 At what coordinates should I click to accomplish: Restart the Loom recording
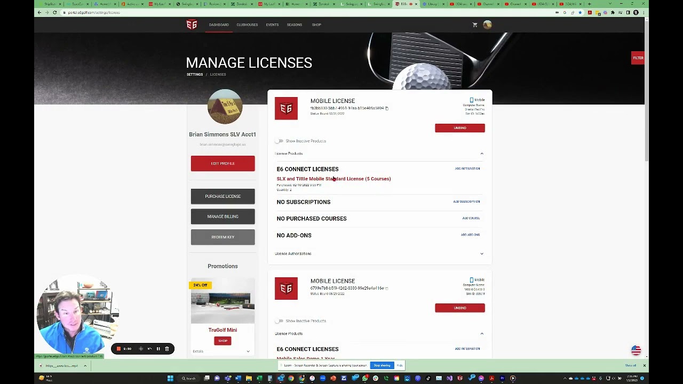149,349
